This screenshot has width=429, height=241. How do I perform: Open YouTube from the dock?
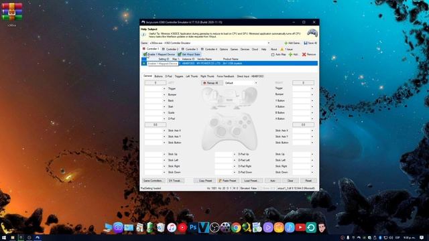coord(300,228)
